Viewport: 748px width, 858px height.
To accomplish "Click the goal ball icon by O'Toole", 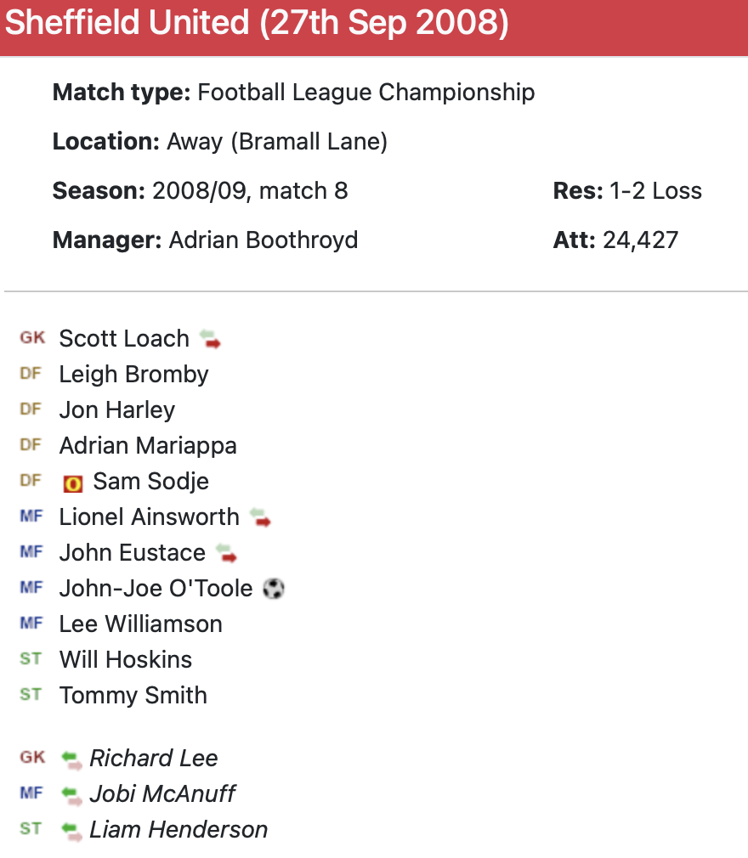I will click(x=273, y=589).
